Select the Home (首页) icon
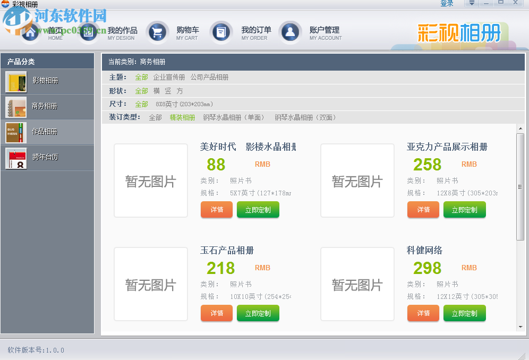 coord(30,31)
